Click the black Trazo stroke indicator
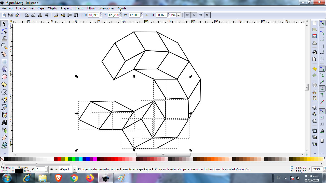326x183 pixels. click(19, 171)
